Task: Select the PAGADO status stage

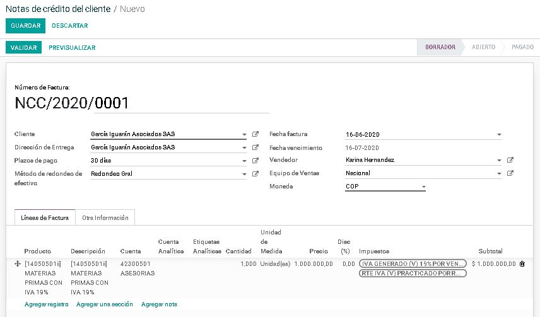Action: coord(522,47)
